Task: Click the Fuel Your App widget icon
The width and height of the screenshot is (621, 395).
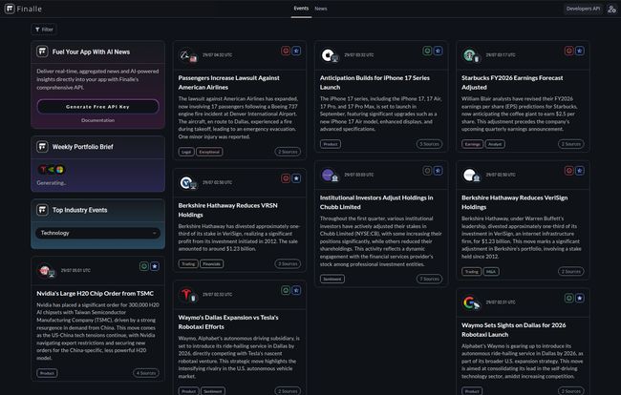Action: tap(42, 52)
